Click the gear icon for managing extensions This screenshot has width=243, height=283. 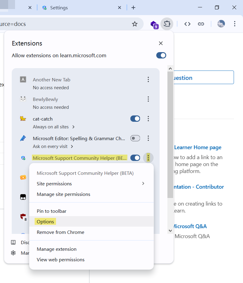click(x=13, y=253)
